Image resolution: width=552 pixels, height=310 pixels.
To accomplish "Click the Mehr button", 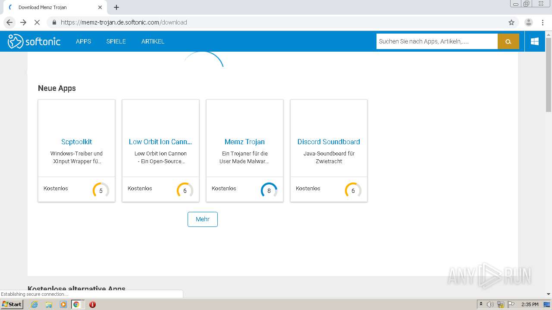I will tap(203, 219).
